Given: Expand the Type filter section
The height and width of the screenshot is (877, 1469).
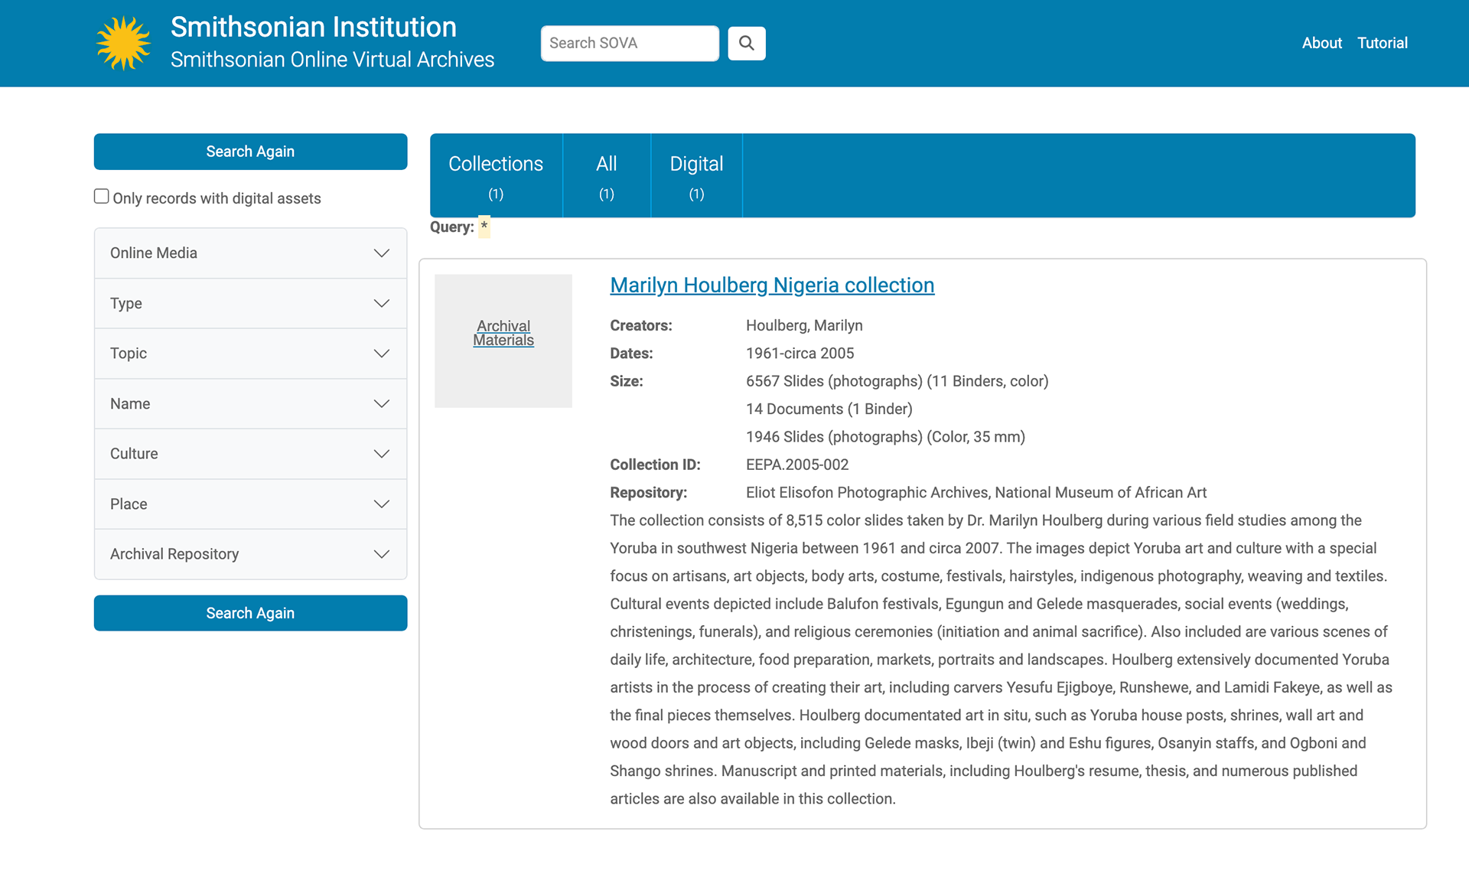Looking at the screenshot, I should click(250, 304).
